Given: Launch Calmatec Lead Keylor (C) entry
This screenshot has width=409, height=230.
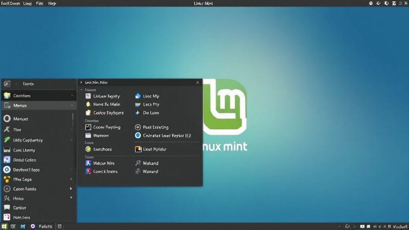Looking at the screenshot, I should [x=163, y=136].
